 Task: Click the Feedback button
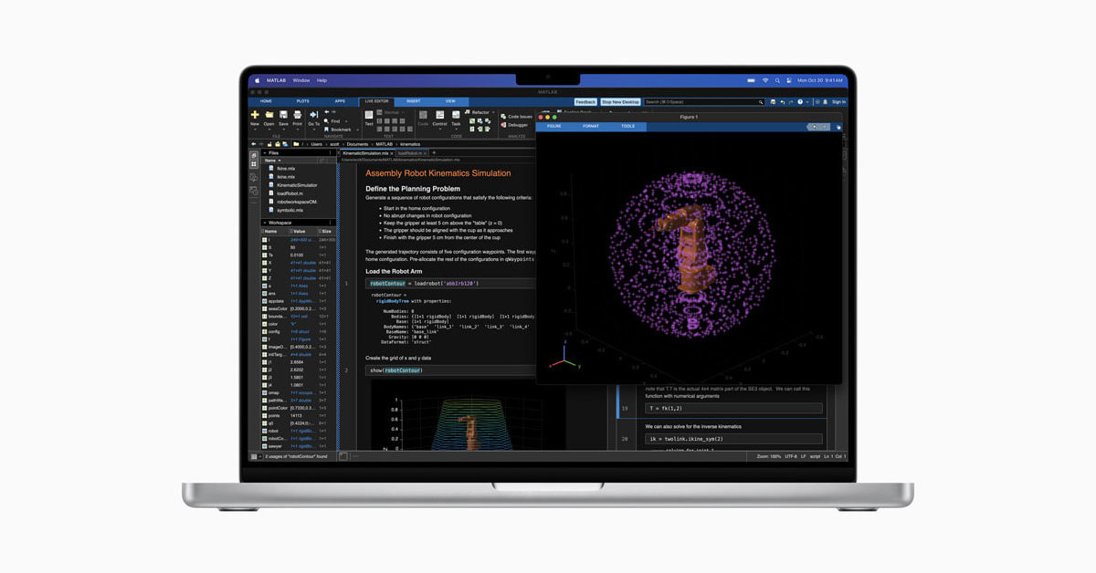pyautogui.click(x=585, y=101)
